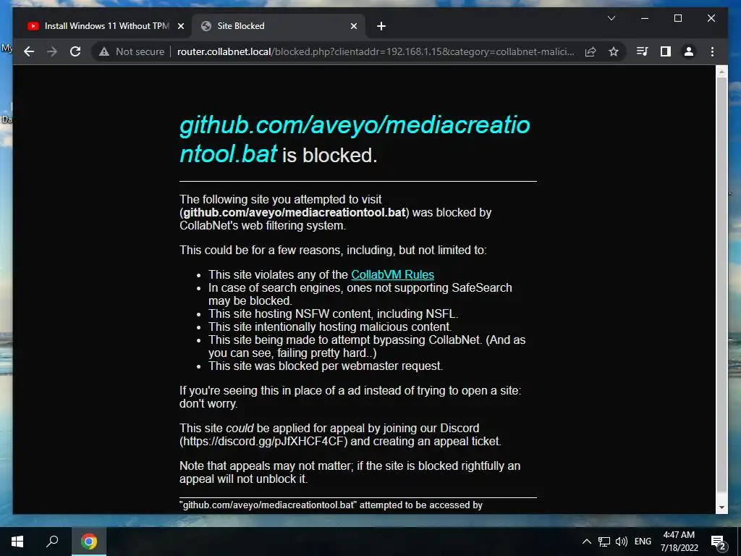Select the Site Blocked tab
Image resolution: width=741 pixels, height=556 pixels.
point(279,26)
